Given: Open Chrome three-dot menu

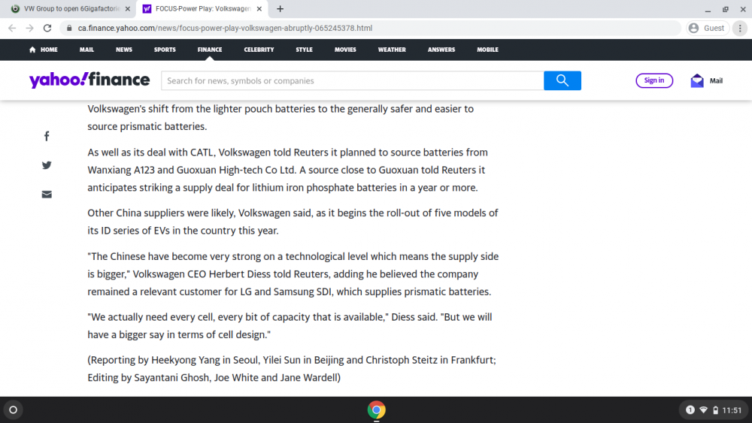Looking at the screenshot, I should tap(740, 29).
